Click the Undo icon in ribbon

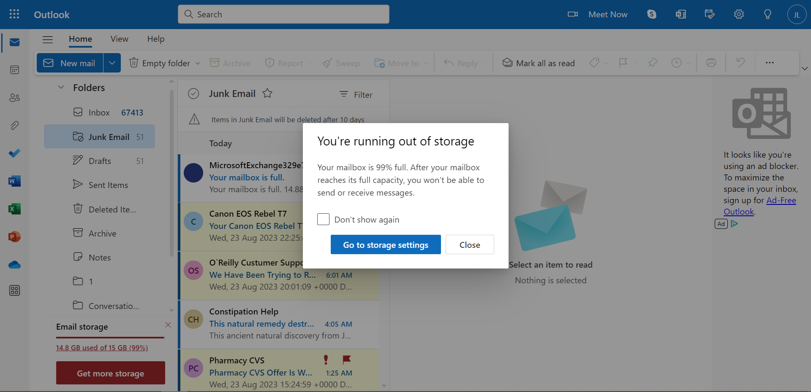740,63
